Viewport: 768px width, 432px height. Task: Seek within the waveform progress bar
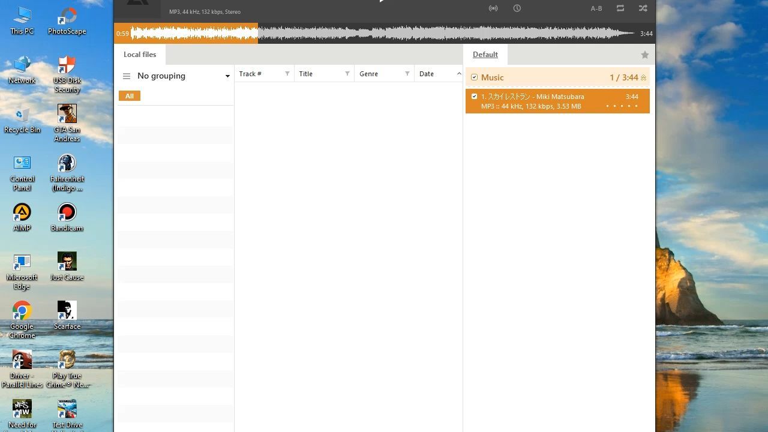(384, 34)
